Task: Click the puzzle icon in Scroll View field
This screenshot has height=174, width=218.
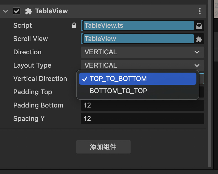Action: pyautogui.click(x=199, y=39)
